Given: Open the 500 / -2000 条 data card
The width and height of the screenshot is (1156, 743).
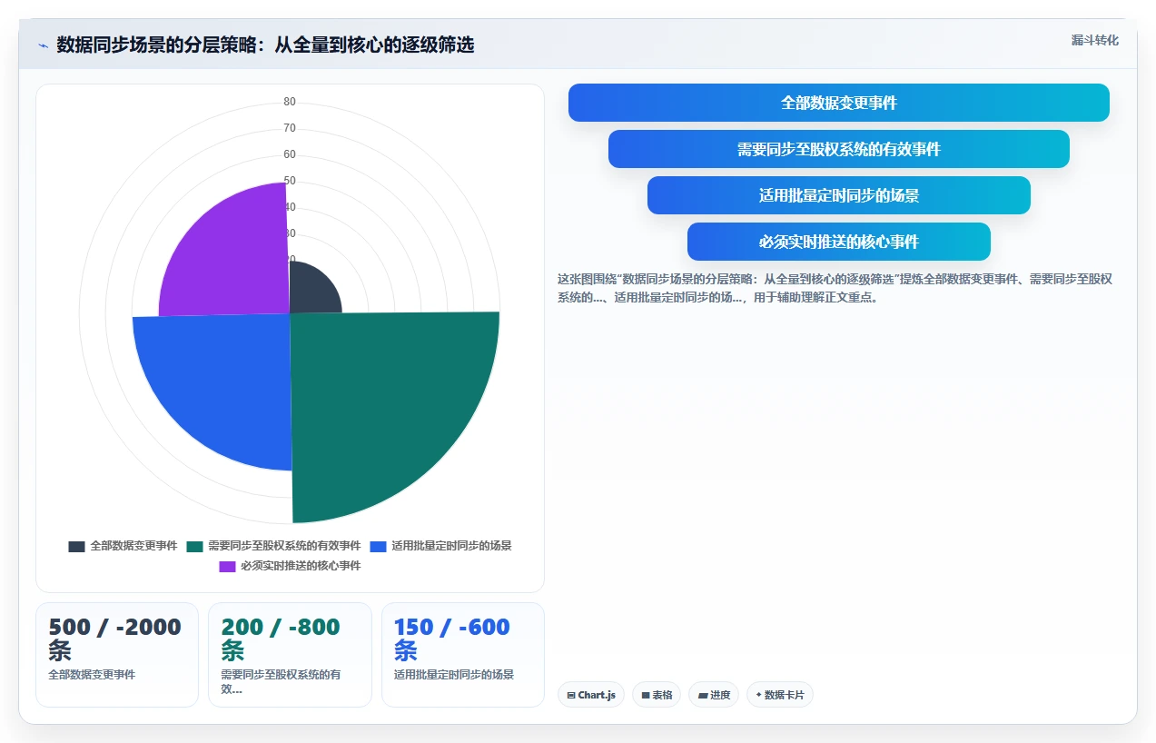Looking at the screenshot, I should pos(117,655).
